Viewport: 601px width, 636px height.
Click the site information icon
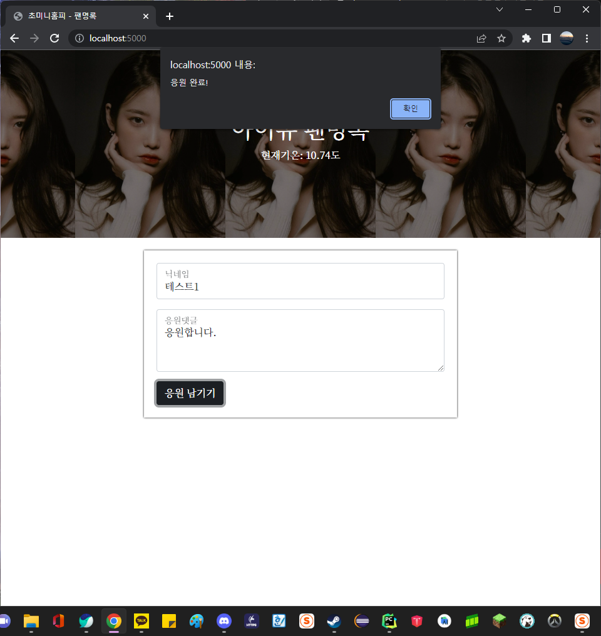(80, 38)
